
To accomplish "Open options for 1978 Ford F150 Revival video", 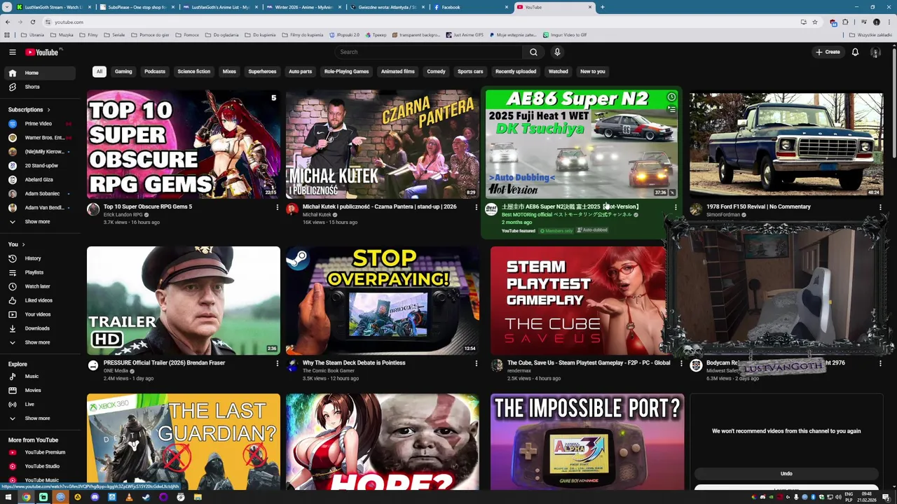I will 880,207.
